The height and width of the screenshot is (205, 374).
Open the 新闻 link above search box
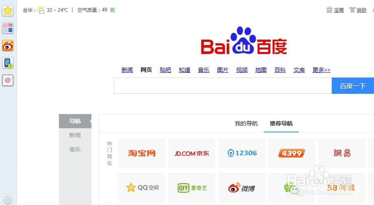(x=127, y=70)
